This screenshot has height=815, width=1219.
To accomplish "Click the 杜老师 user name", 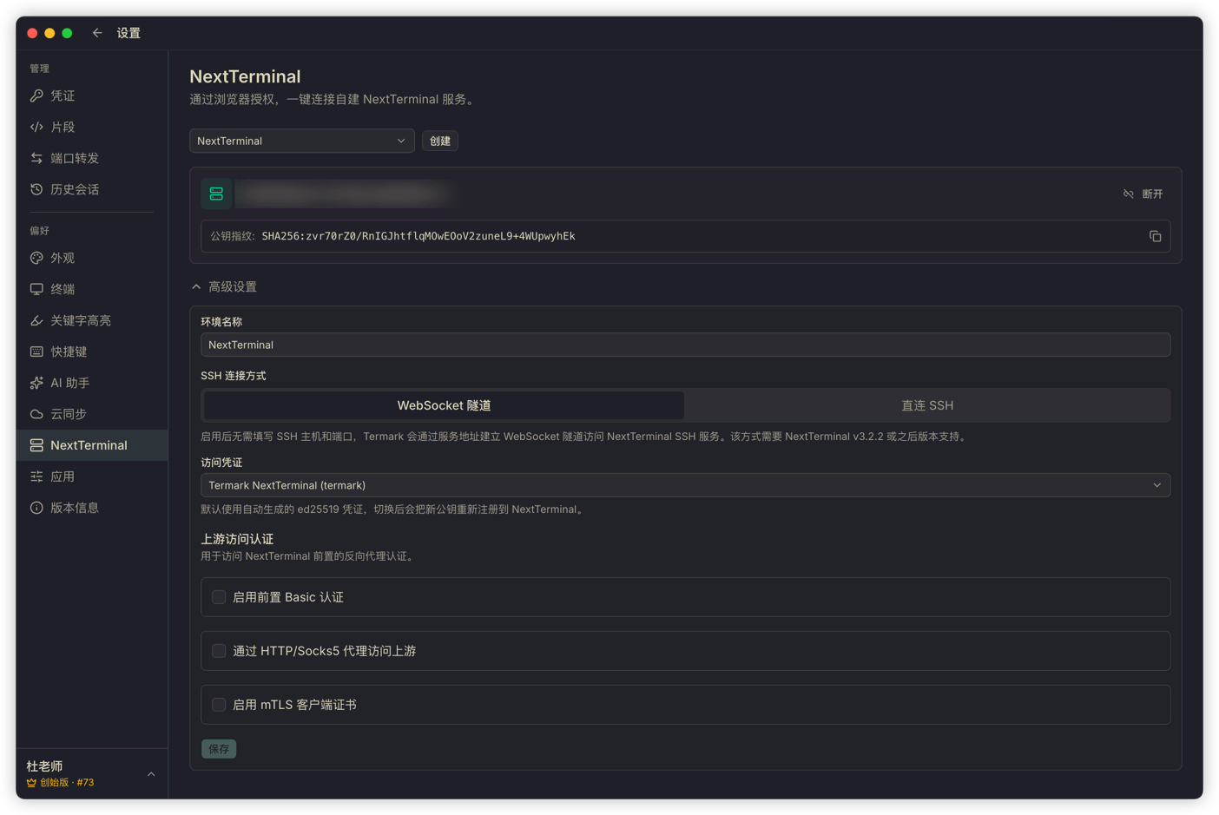I will 44,766.
